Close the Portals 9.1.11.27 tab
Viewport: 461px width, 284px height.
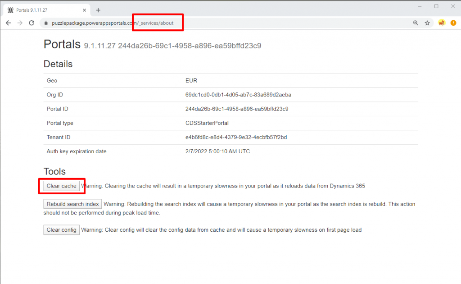[x=84, y=10]
